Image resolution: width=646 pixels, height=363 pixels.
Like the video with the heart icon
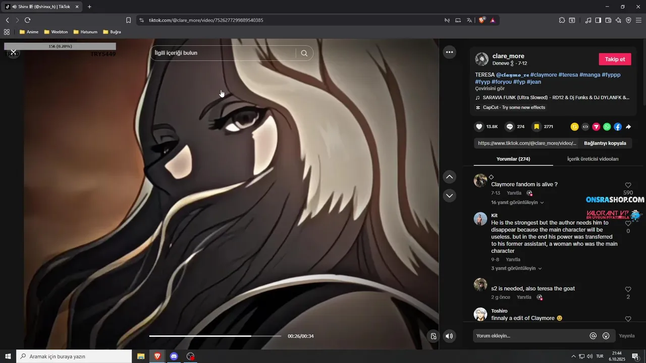pyautogui.click(x=479, y=127)
